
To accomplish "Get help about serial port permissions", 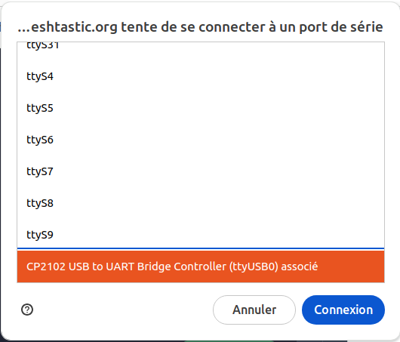I will point(27,310).
